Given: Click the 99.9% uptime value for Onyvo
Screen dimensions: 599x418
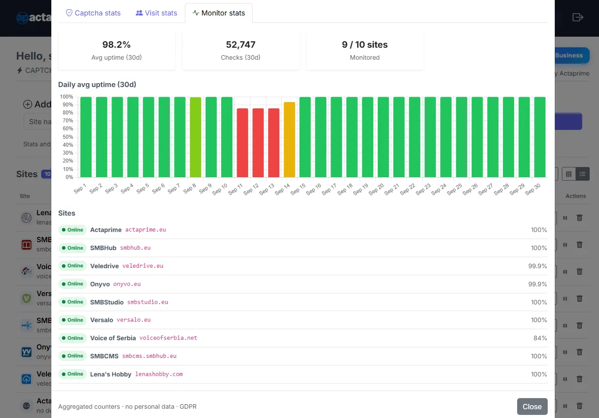Looking at the screenshot, I should [x=538, y=284].
